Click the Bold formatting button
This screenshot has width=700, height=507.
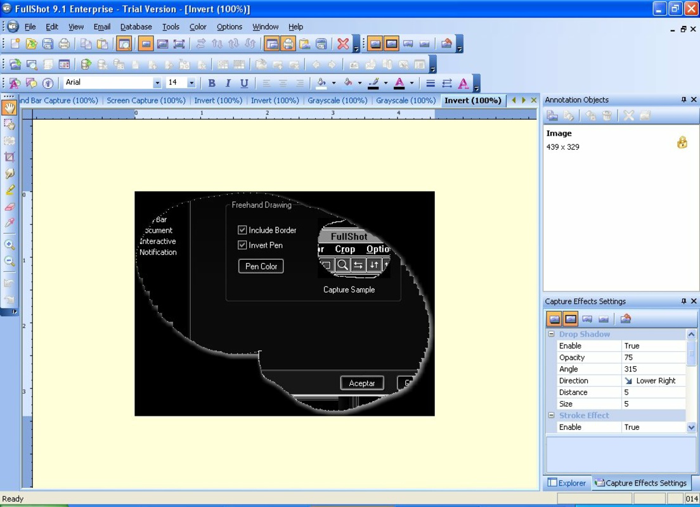coord(212,82)
